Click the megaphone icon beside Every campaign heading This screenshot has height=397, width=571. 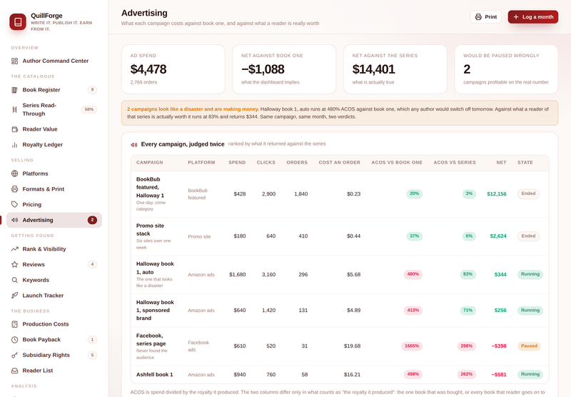pos(134,145)
